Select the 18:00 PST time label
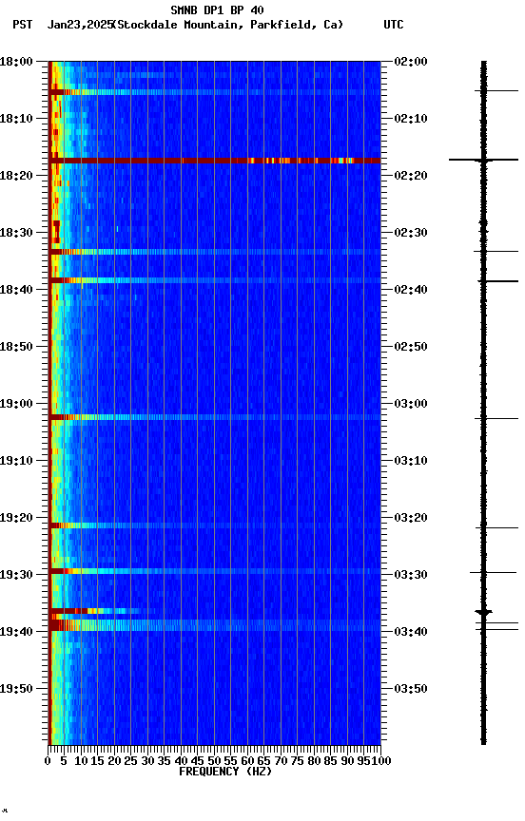The height and width of the screenshot is (821, 525). [16, 61]
